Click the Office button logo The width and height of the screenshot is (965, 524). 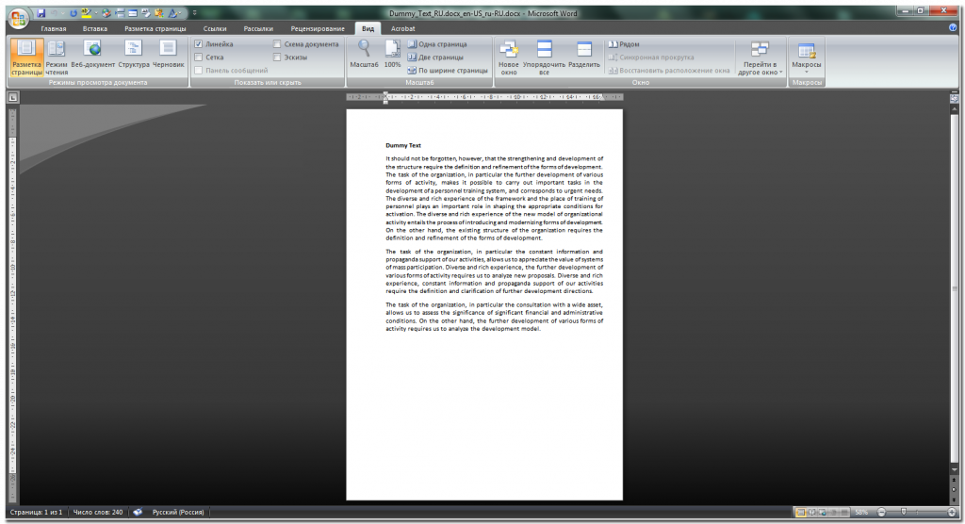coord(18,18)
